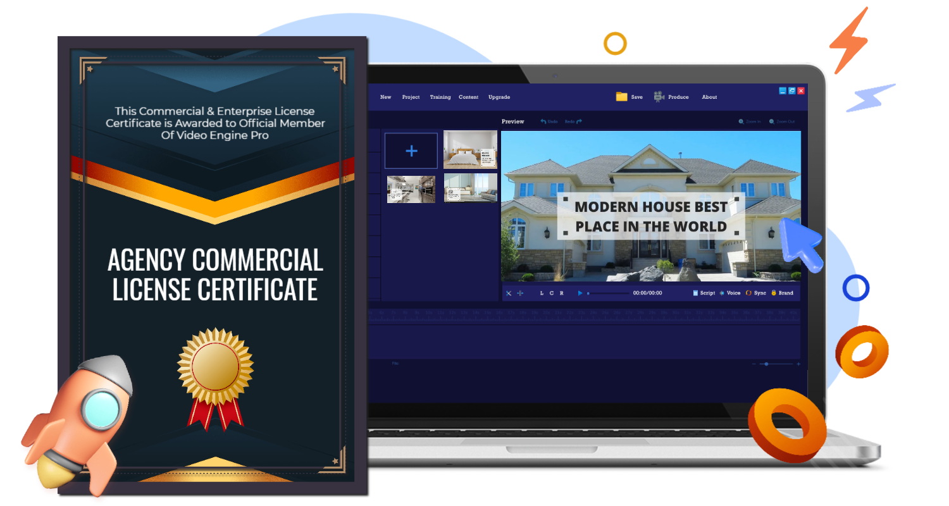949x506 pixels.
Task: Open the About menu item
Action: [x=709, y=97]
